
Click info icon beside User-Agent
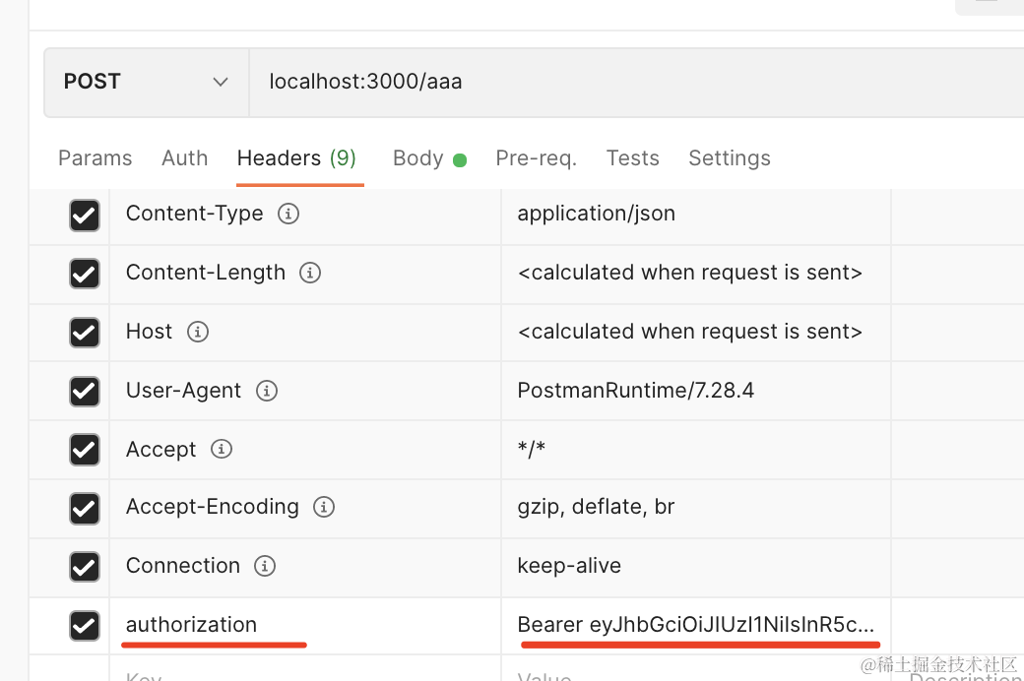(266, 391)
